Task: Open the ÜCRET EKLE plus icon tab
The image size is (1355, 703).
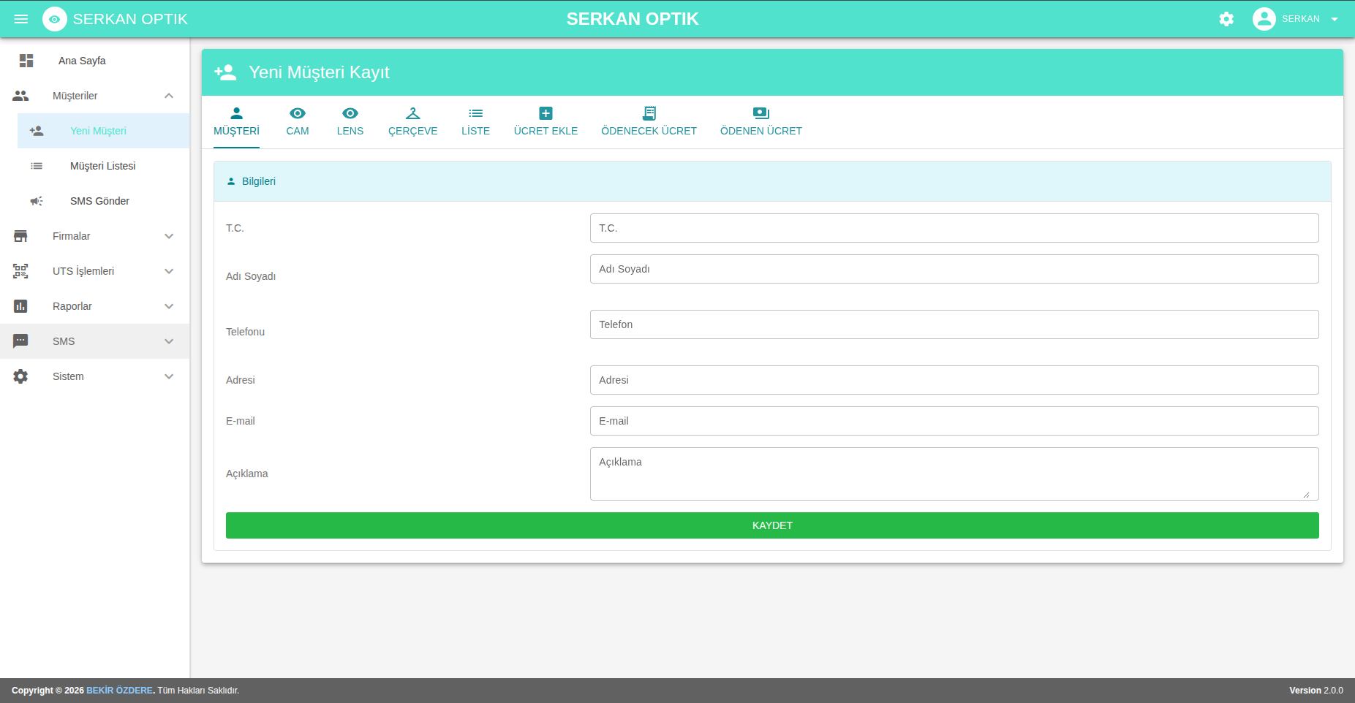Action: (x=546, y=113)
